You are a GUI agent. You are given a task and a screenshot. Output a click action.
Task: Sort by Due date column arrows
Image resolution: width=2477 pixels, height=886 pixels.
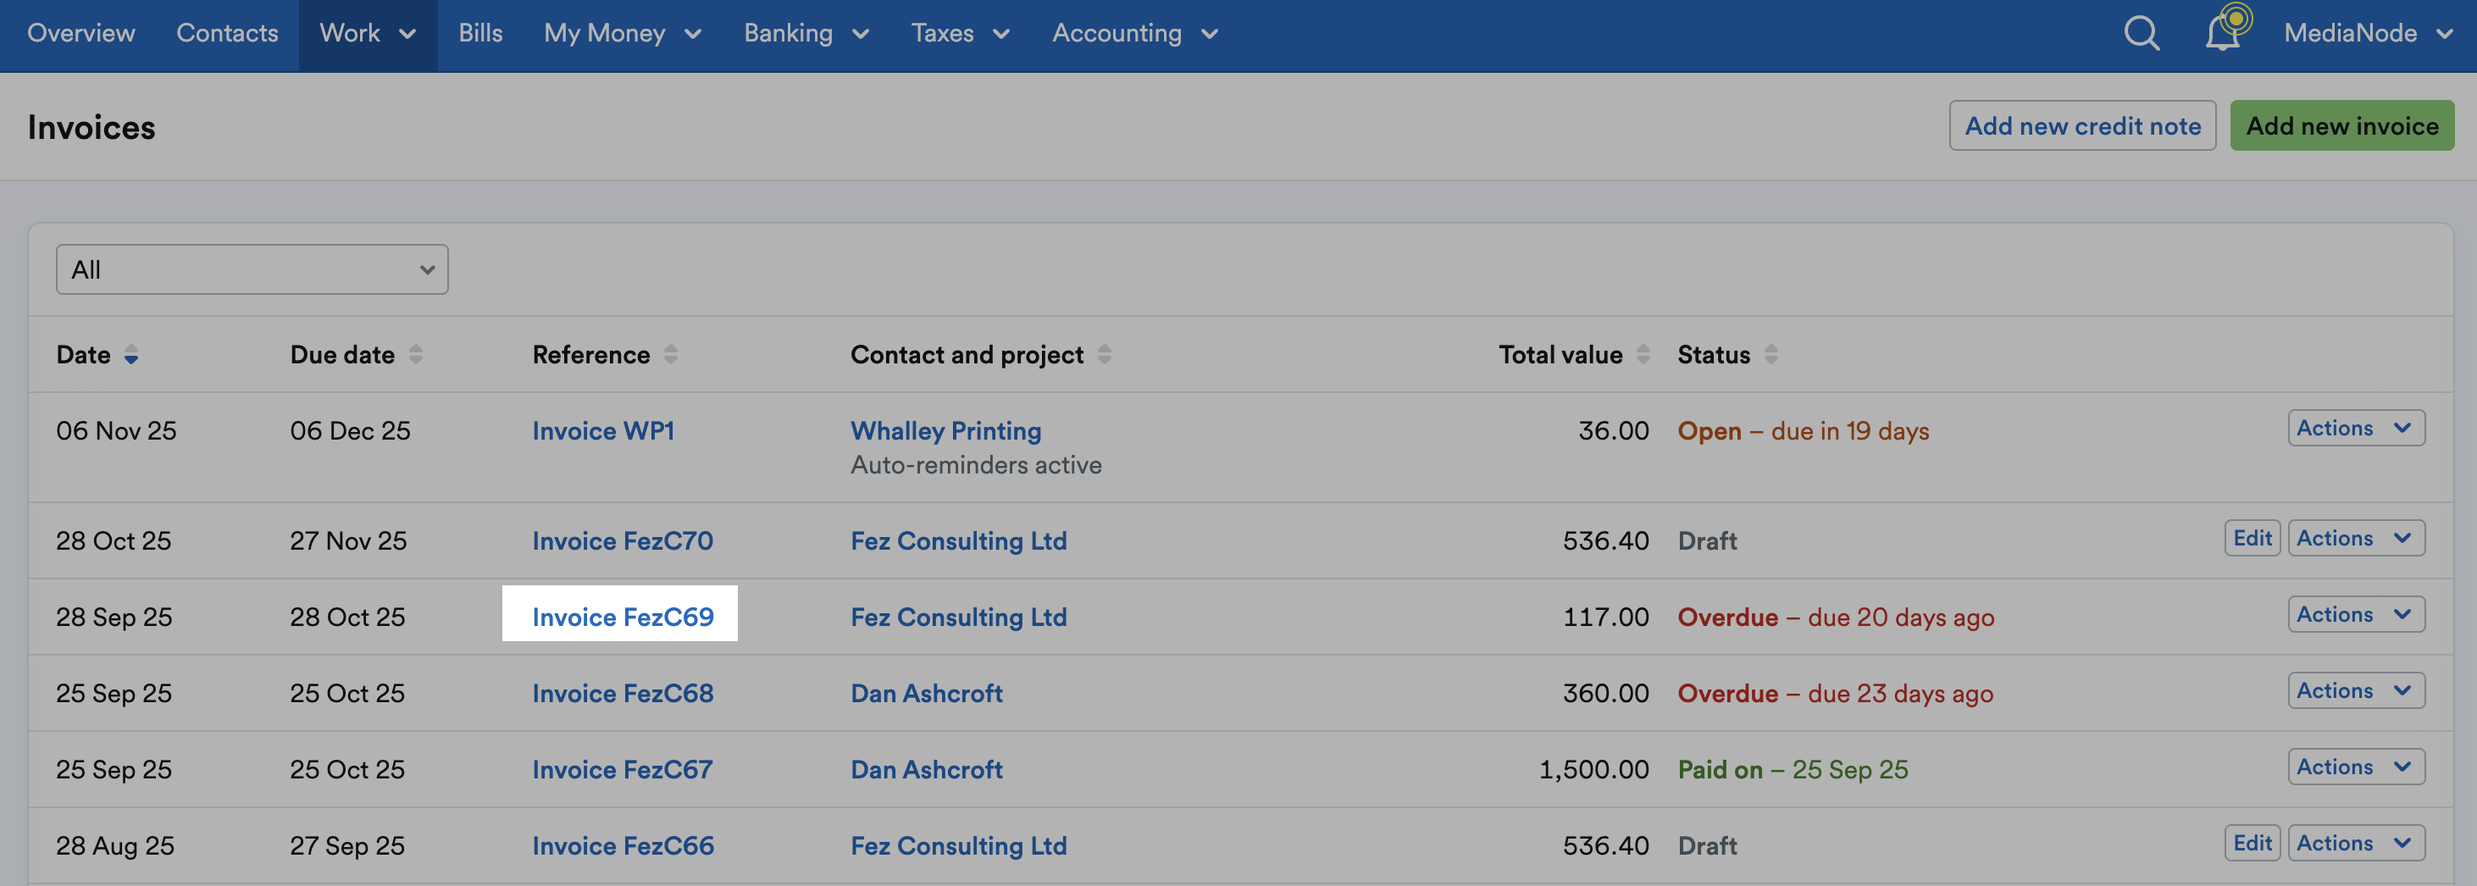point(415,356)
